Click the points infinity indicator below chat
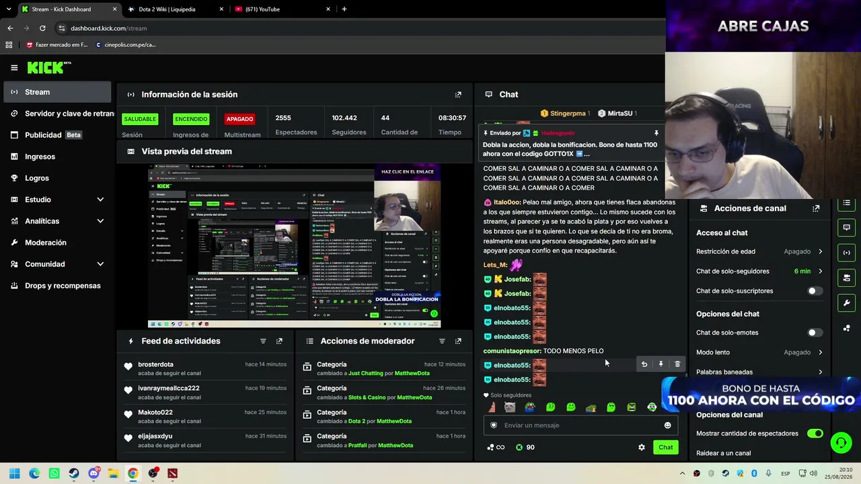 click(x=496, y=448)
